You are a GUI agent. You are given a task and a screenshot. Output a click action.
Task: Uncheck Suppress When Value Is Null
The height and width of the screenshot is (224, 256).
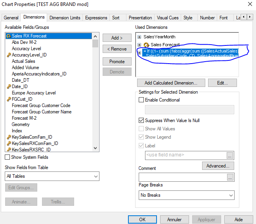coord(141,120)
